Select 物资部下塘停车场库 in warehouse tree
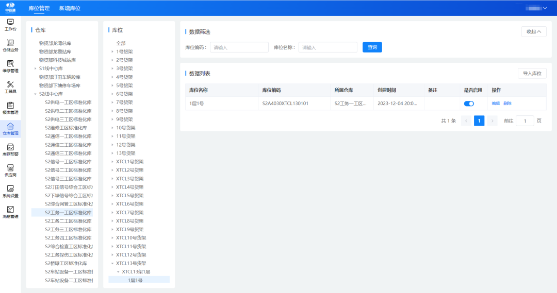The image size is (557, 293). pyautogui.click(x=60, y=85)
